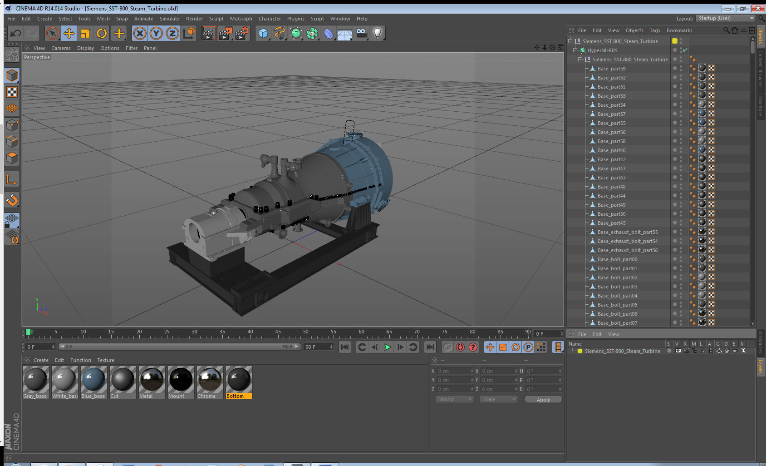Viewport: 766px width, 466px height.
Task: Select the Bottom material swatch
Action: click(239, 382)
